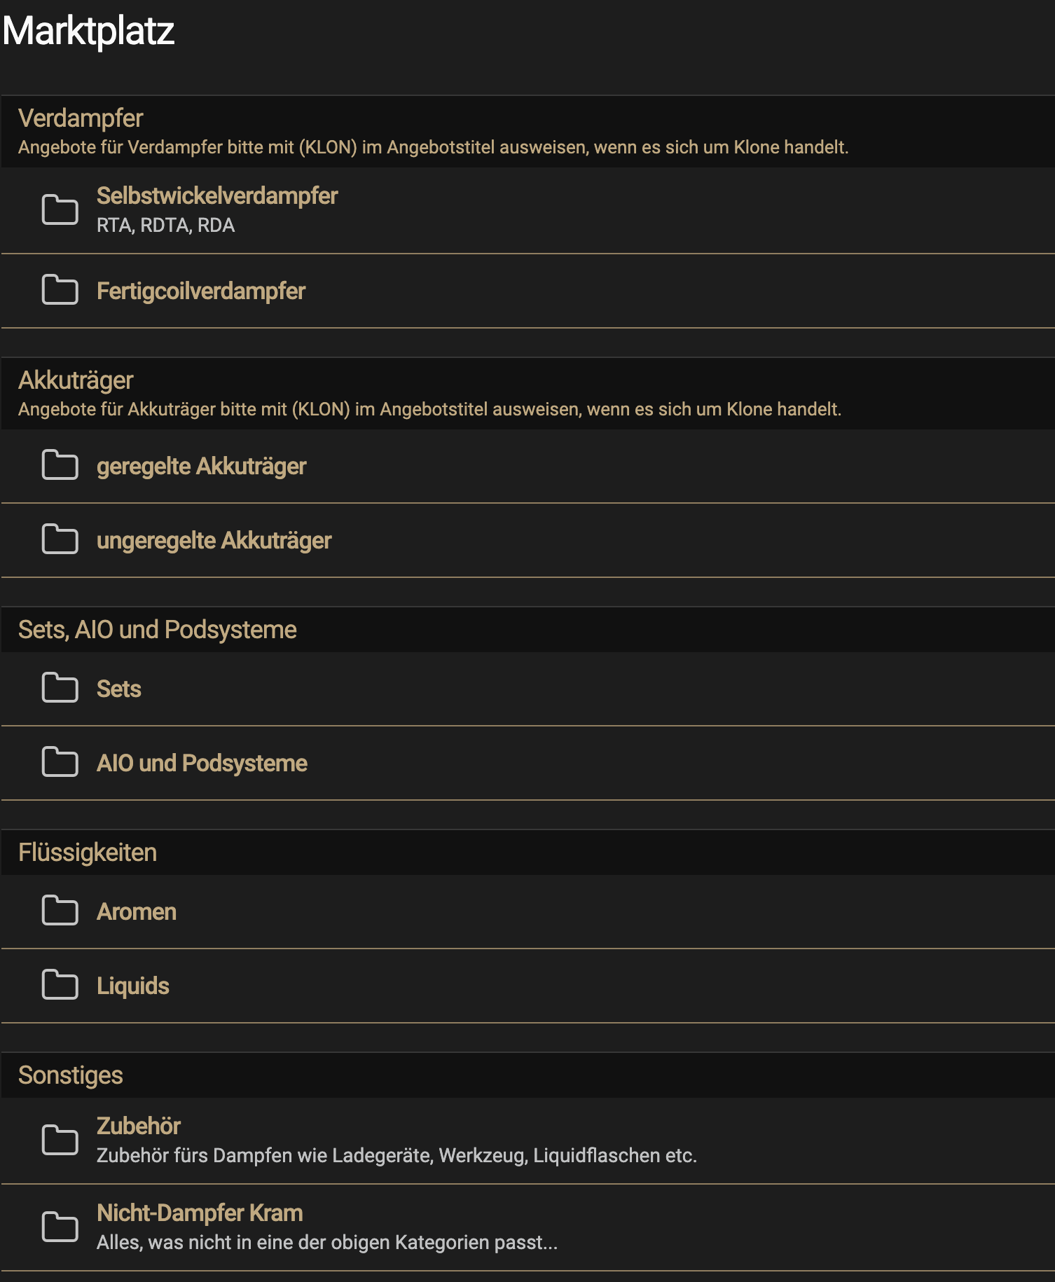Click the folder icon beside geregelte Akkuträger

[x=60, y=465]
